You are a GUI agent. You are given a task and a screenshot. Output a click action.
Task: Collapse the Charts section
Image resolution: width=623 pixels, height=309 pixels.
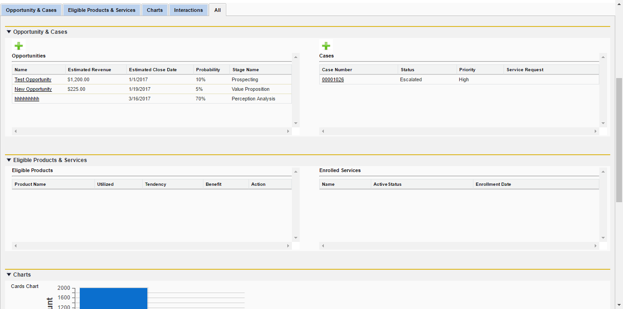click(9, 275)
